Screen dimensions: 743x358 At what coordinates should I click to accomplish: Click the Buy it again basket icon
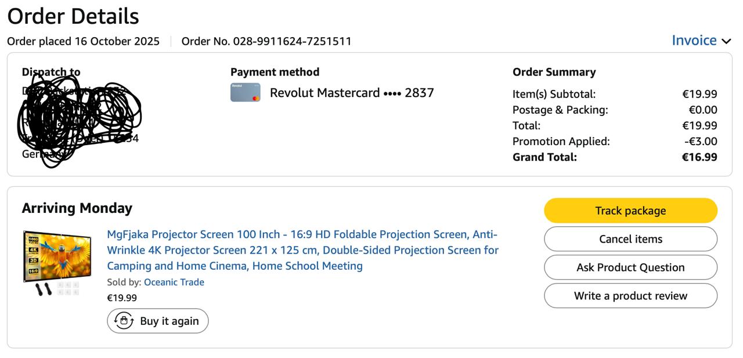(x=124, y=321)
